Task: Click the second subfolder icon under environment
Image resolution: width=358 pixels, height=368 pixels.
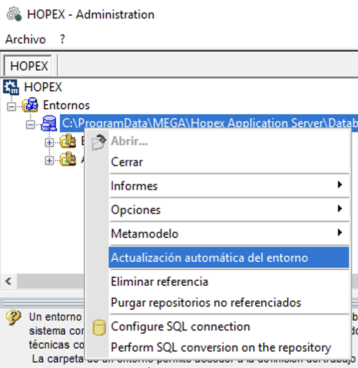Action: pos(68,159)
